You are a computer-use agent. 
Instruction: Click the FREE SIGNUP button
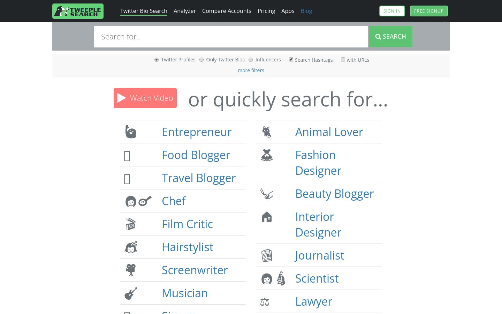(429, 11)
